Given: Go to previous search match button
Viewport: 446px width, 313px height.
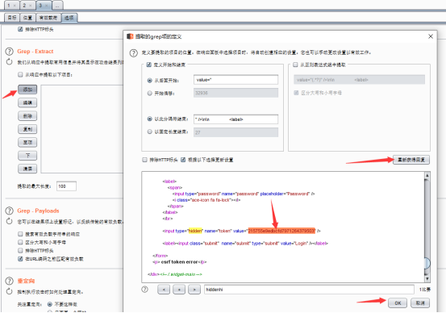Looking at the screenshot, I should point(164,290).
